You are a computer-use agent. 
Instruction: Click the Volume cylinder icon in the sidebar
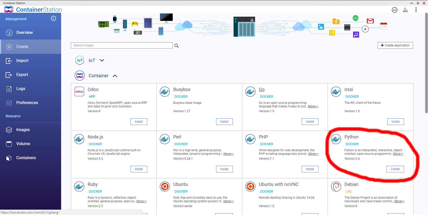[x=9, y=144]
